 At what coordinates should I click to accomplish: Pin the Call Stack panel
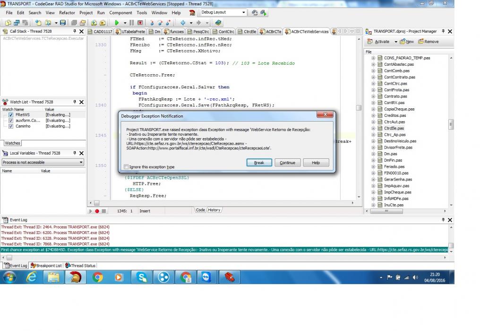(x=75, y=31)
